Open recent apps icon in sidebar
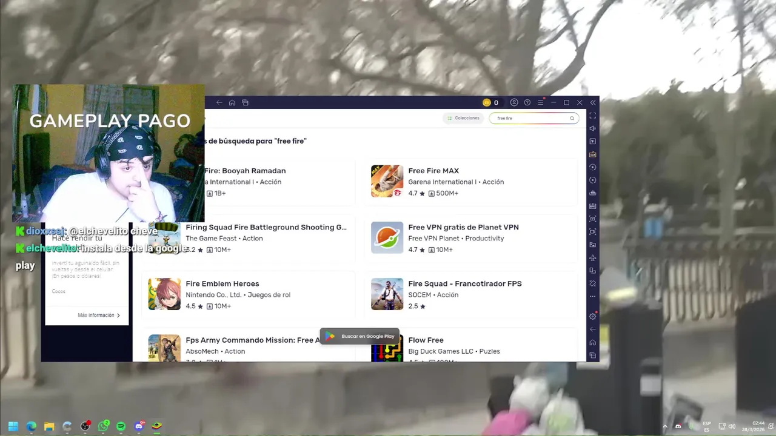Screen dimensions: 776x436 tap(593, 355)
